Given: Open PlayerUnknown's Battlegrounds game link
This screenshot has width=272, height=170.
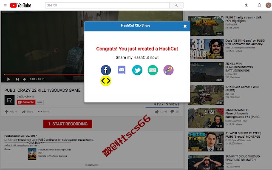Looking at the screenshot, I should [55, 150].
